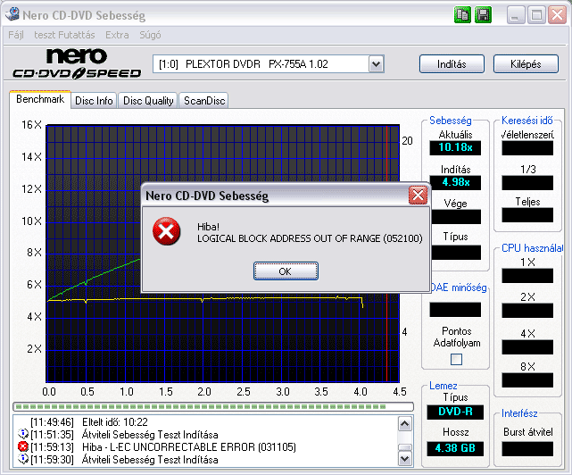Minimize the Nero CD-DVD Sebesség window
Viewport: 572px width, 475px height.
[x=516, y=15]
